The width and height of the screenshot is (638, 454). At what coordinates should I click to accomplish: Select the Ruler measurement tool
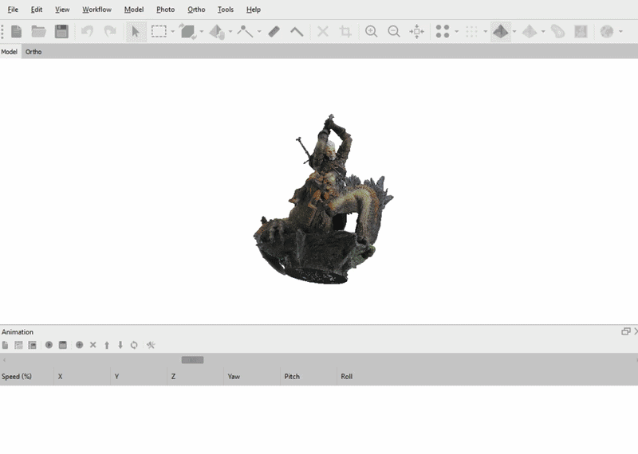pyautogui.click(x=274, y=31)
